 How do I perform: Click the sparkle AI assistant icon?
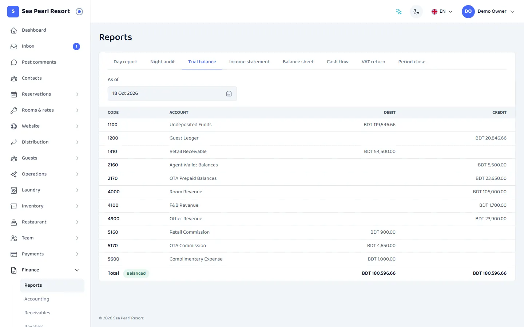pyautogui.click(x=399, y=12)
